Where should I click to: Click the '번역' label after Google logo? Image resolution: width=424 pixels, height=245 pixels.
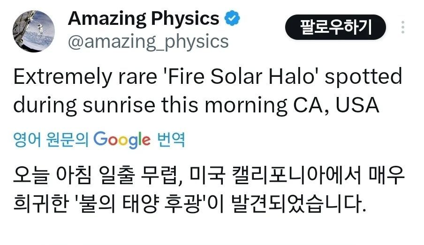(x=169, y=140)
